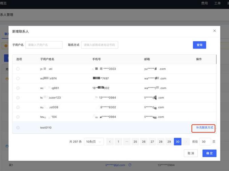Open 工单 in the top navigation
Screen dimensions: 229x171
(217, 3)
